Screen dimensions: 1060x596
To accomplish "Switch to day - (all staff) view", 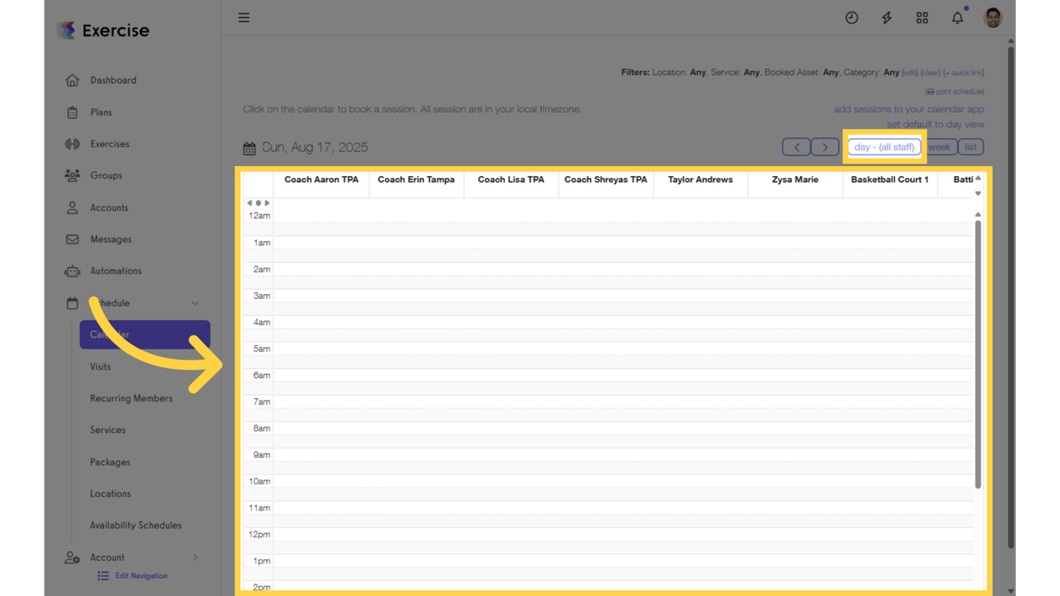I will (884, 147).
